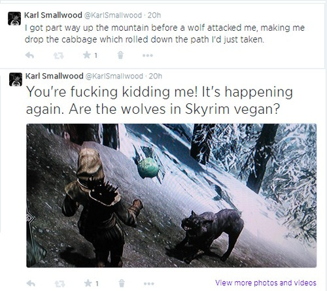The height and width of the screenshot is (291, 327).
Task: Open Karl Smallwood's name on second tweet
Action: 54,76
